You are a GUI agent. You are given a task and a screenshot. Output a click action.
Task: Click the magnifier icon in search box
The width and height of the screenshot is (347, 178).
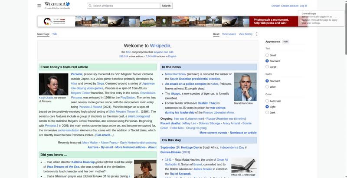coord(90,6)
